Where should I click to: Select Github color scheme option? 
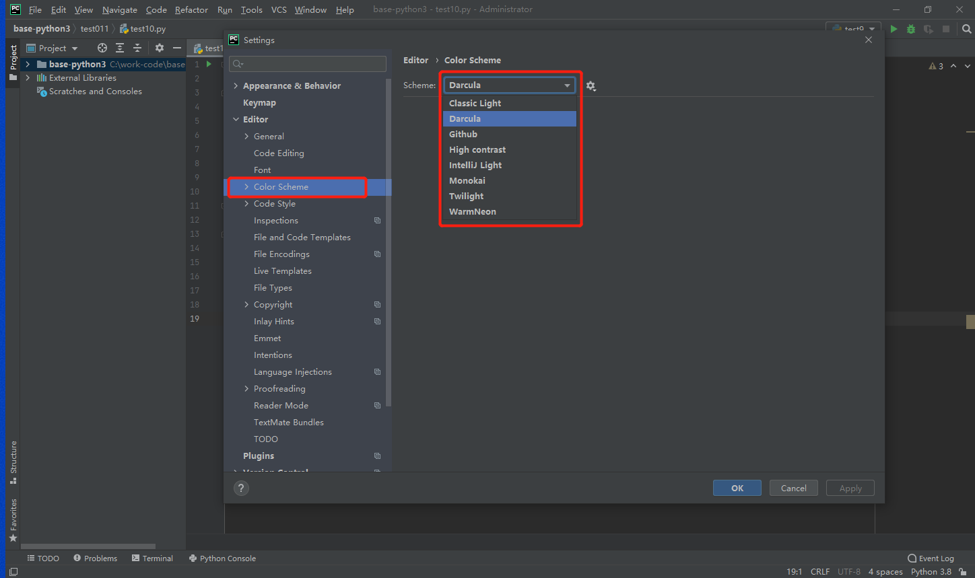point(510,134)
